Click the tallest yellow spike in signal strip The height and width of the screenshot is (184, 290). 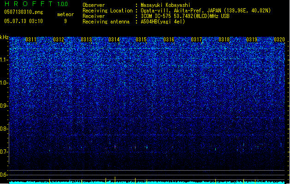tap(115, 180)
